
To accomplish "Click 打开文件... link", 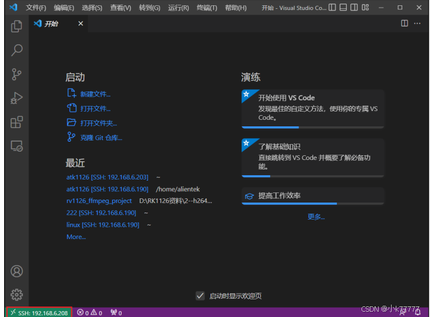I will click(x=89, y=109).
